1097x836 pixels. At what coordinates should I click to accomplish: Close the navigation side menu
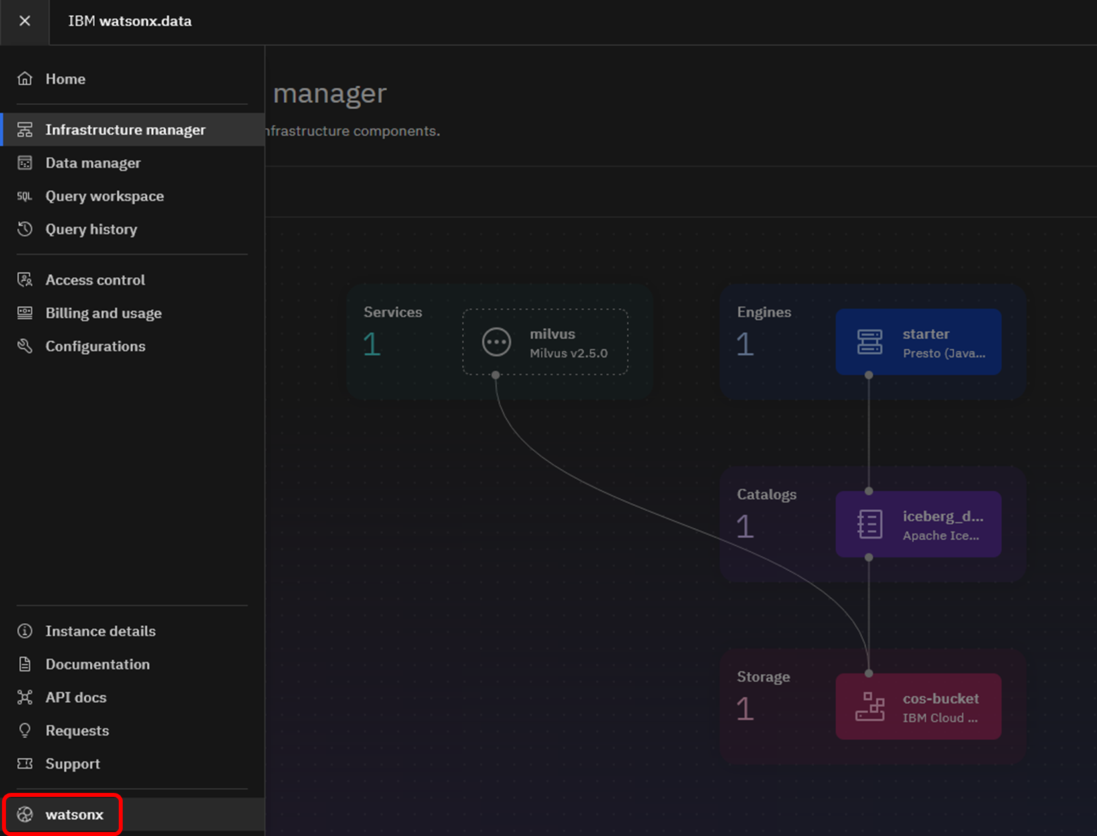point(25,21)
